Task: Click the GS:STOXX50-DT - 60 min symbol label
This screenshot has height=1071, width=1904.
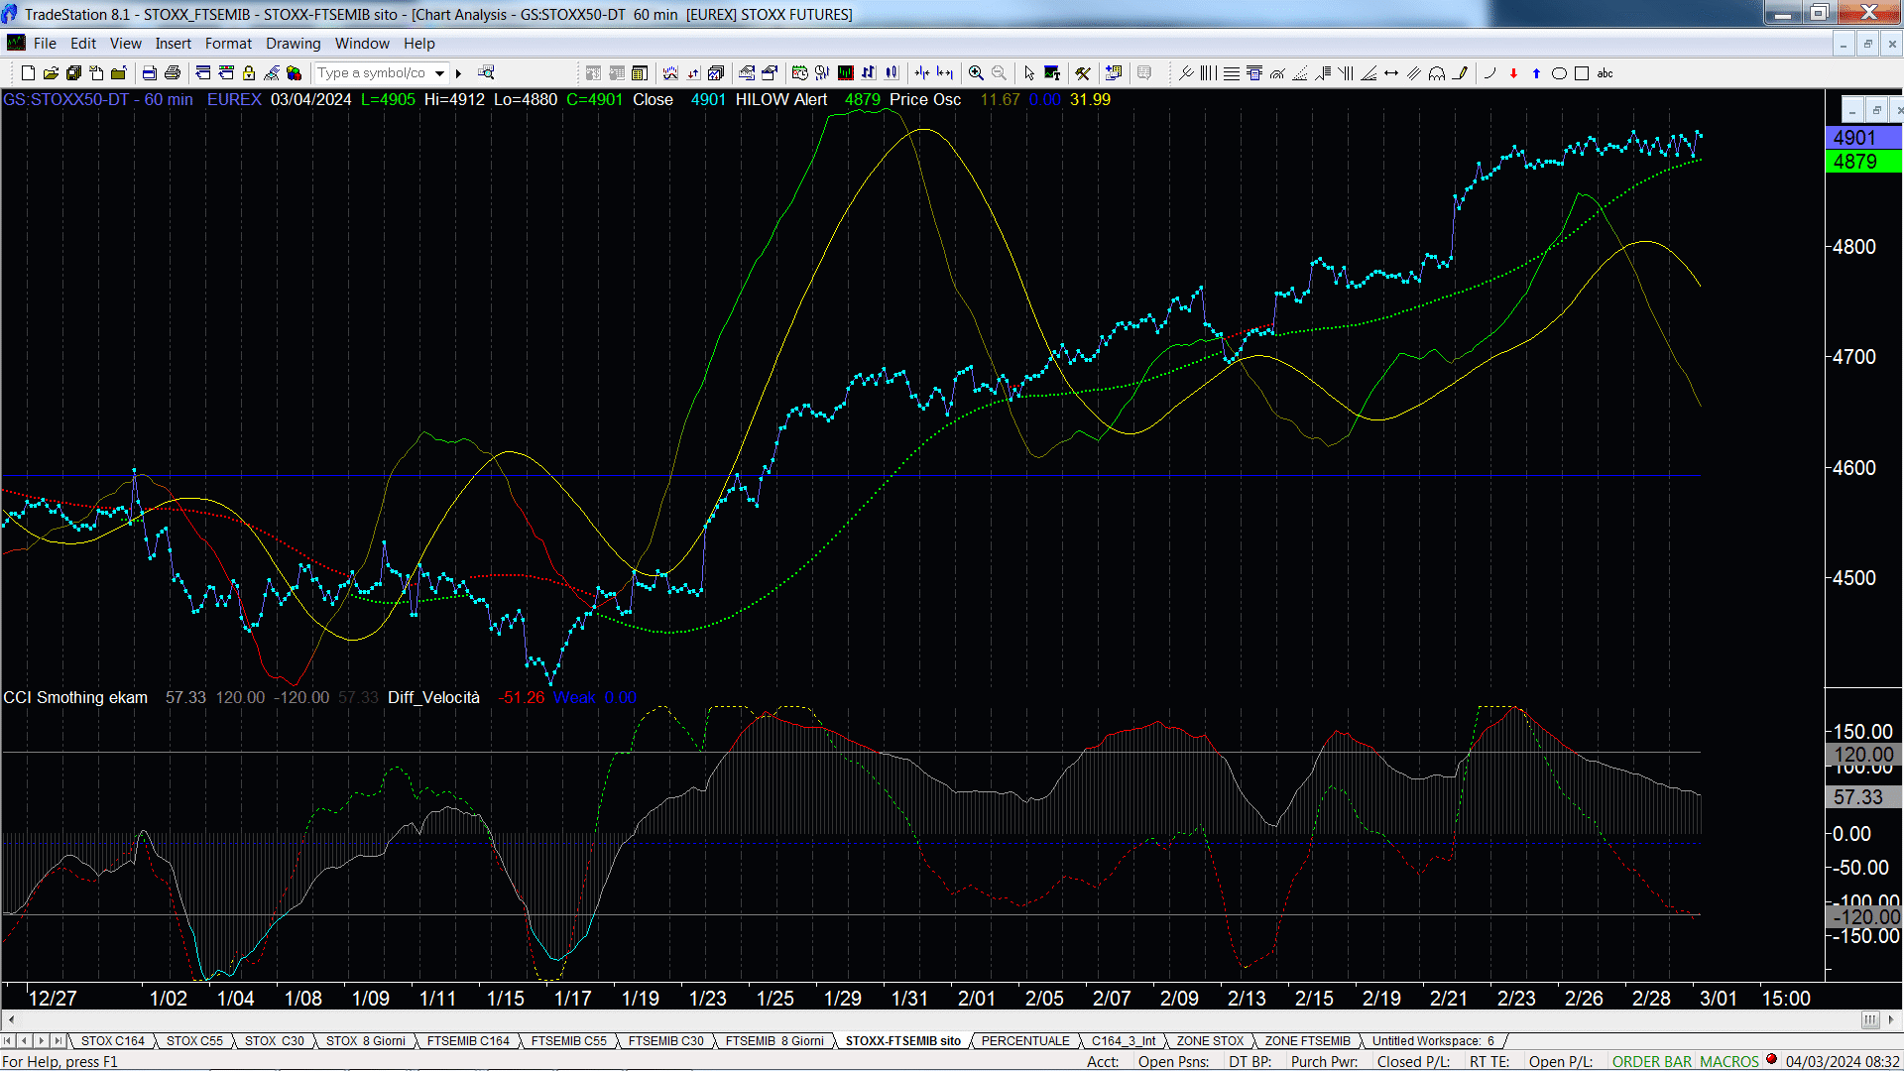Action: pyautogui.click(x=98, y=100)
